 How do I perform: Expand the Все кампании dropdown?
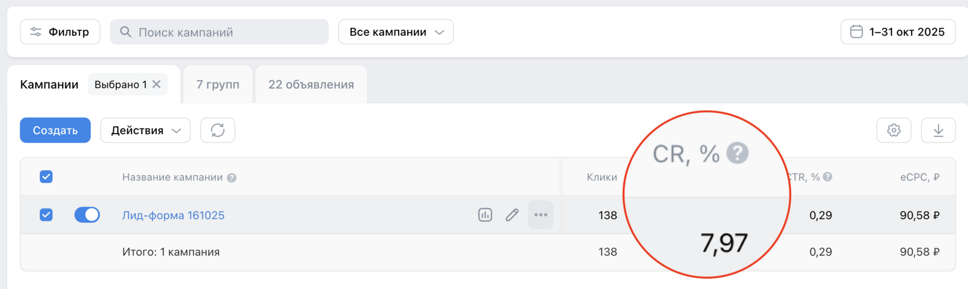396,32
